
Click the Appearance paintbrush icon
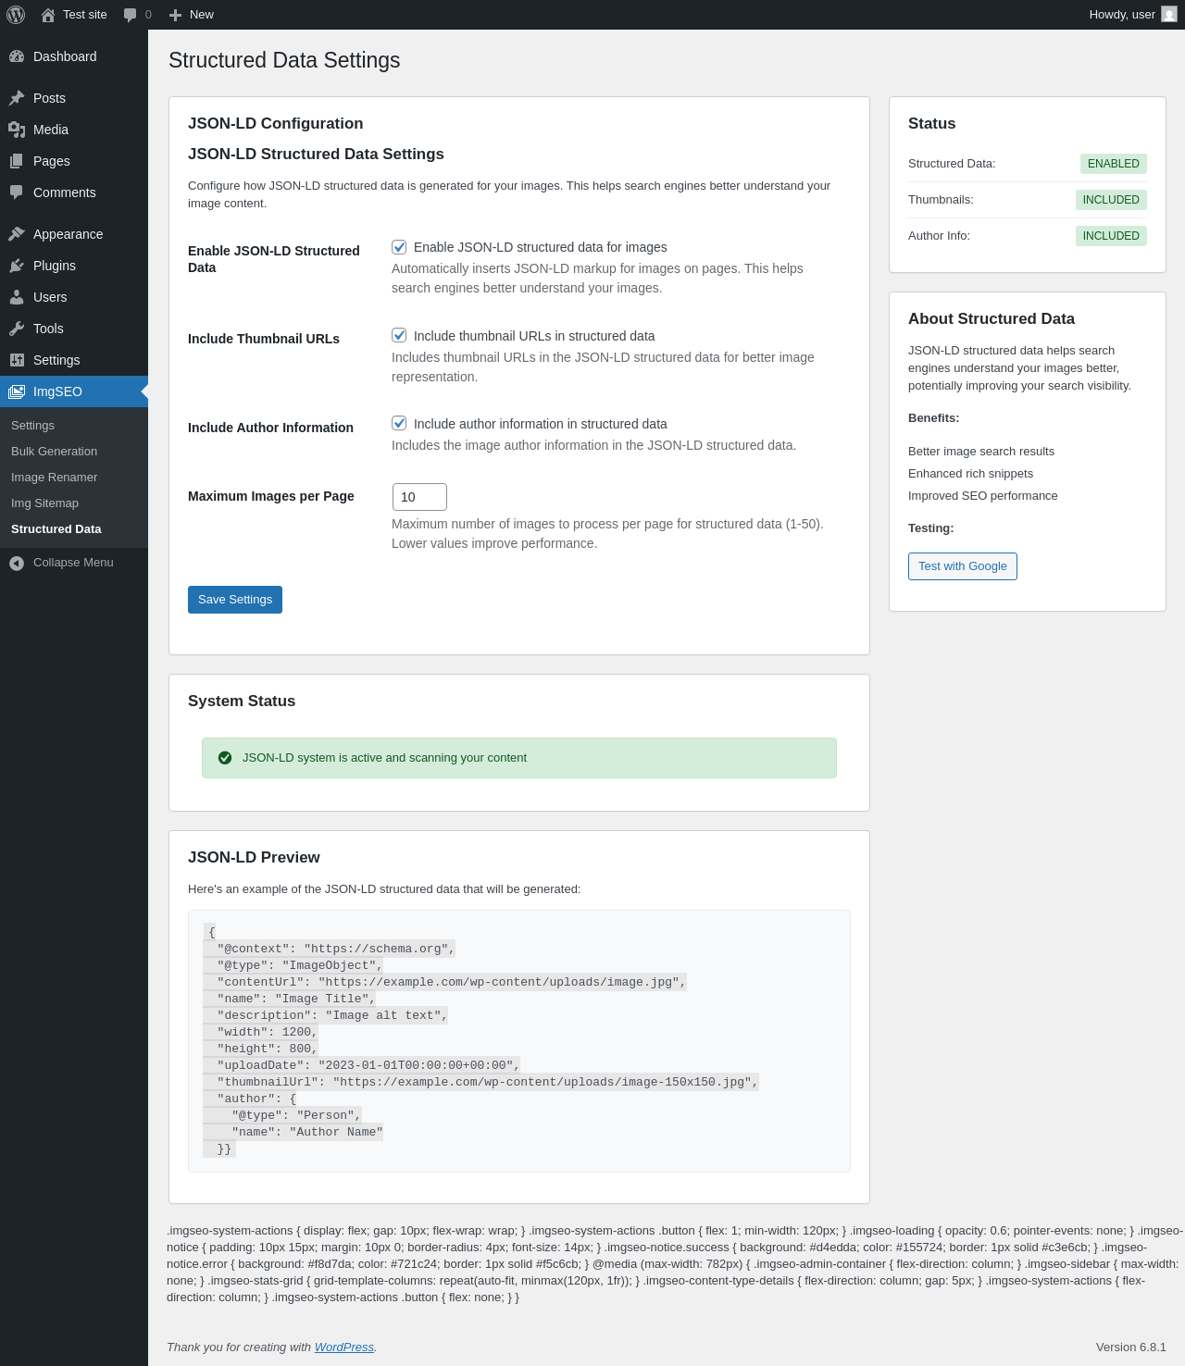tap(17, 234)
